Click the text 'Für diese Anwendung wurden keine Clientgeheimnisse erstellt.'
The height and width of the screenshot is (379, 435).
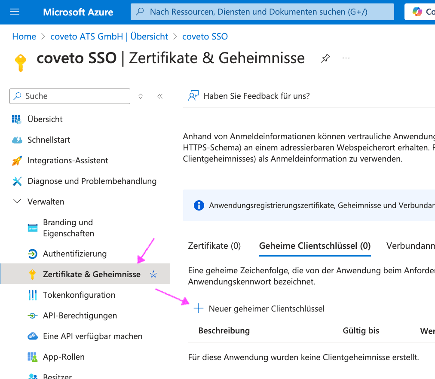pos(303,357)
